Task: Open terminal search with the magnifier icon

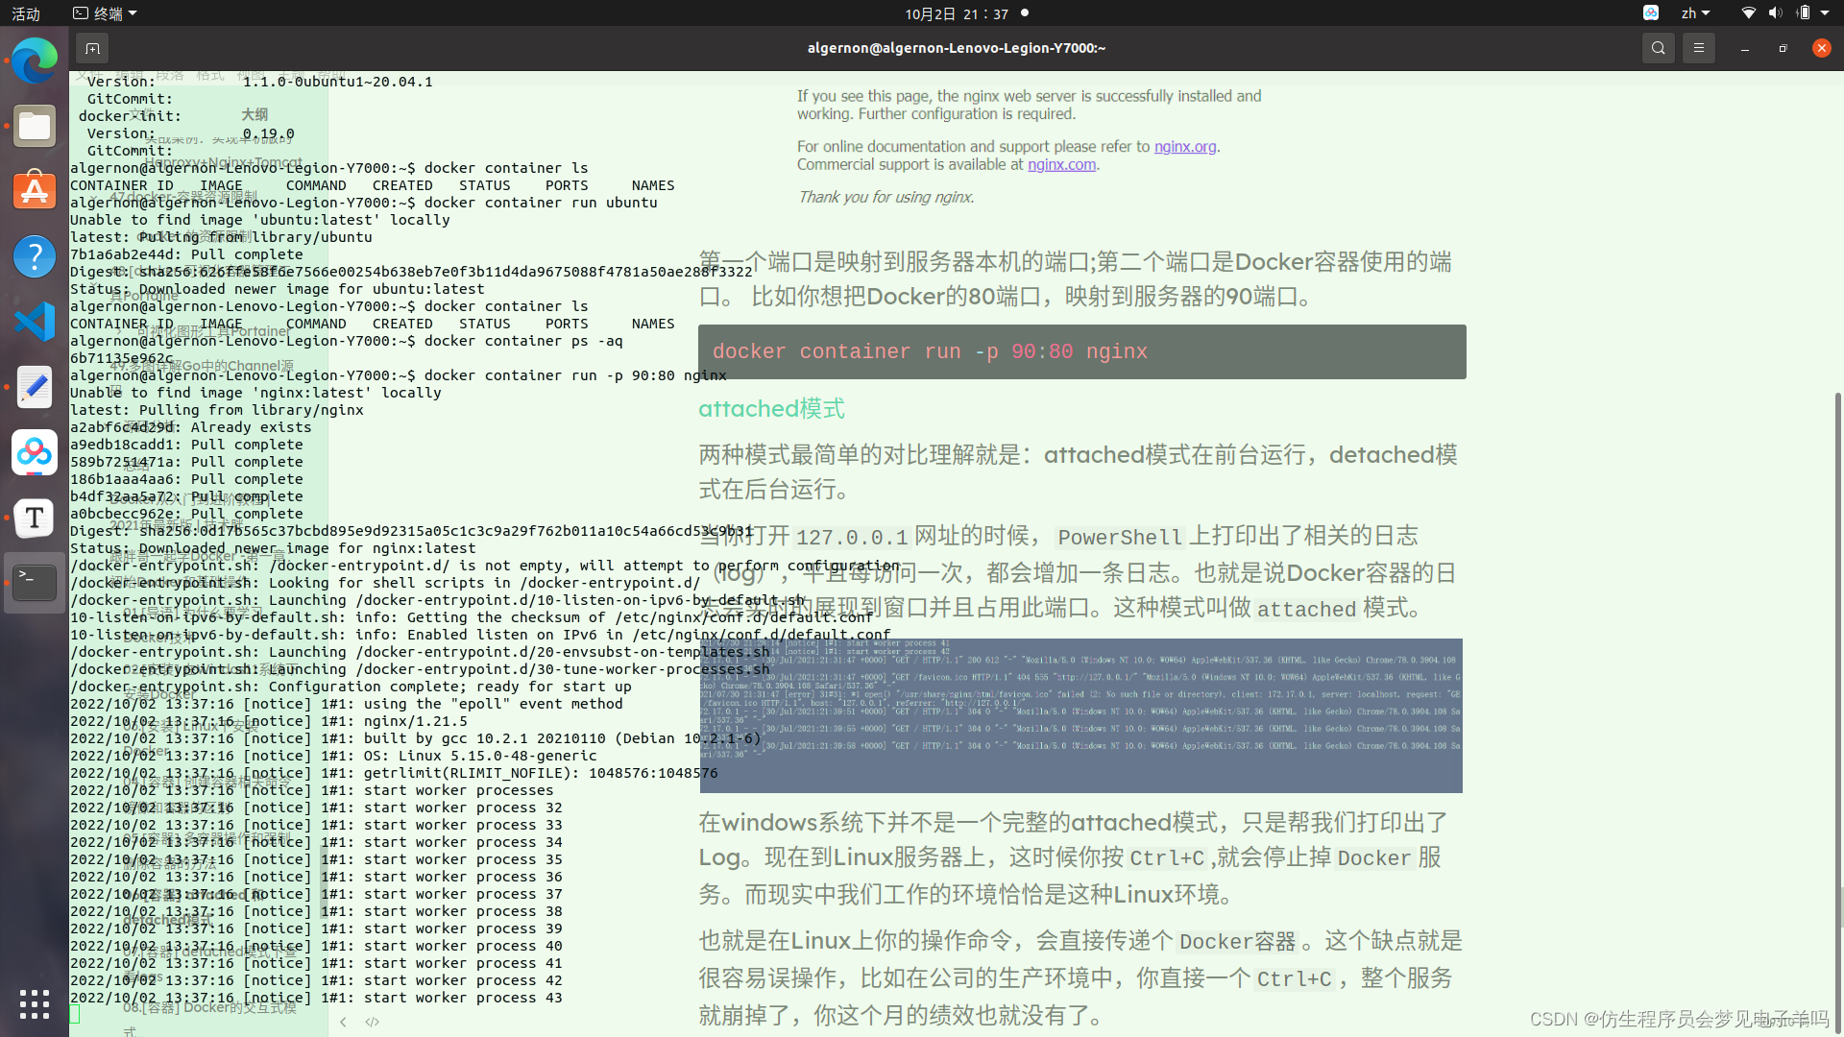Action: pos(1658,47)
